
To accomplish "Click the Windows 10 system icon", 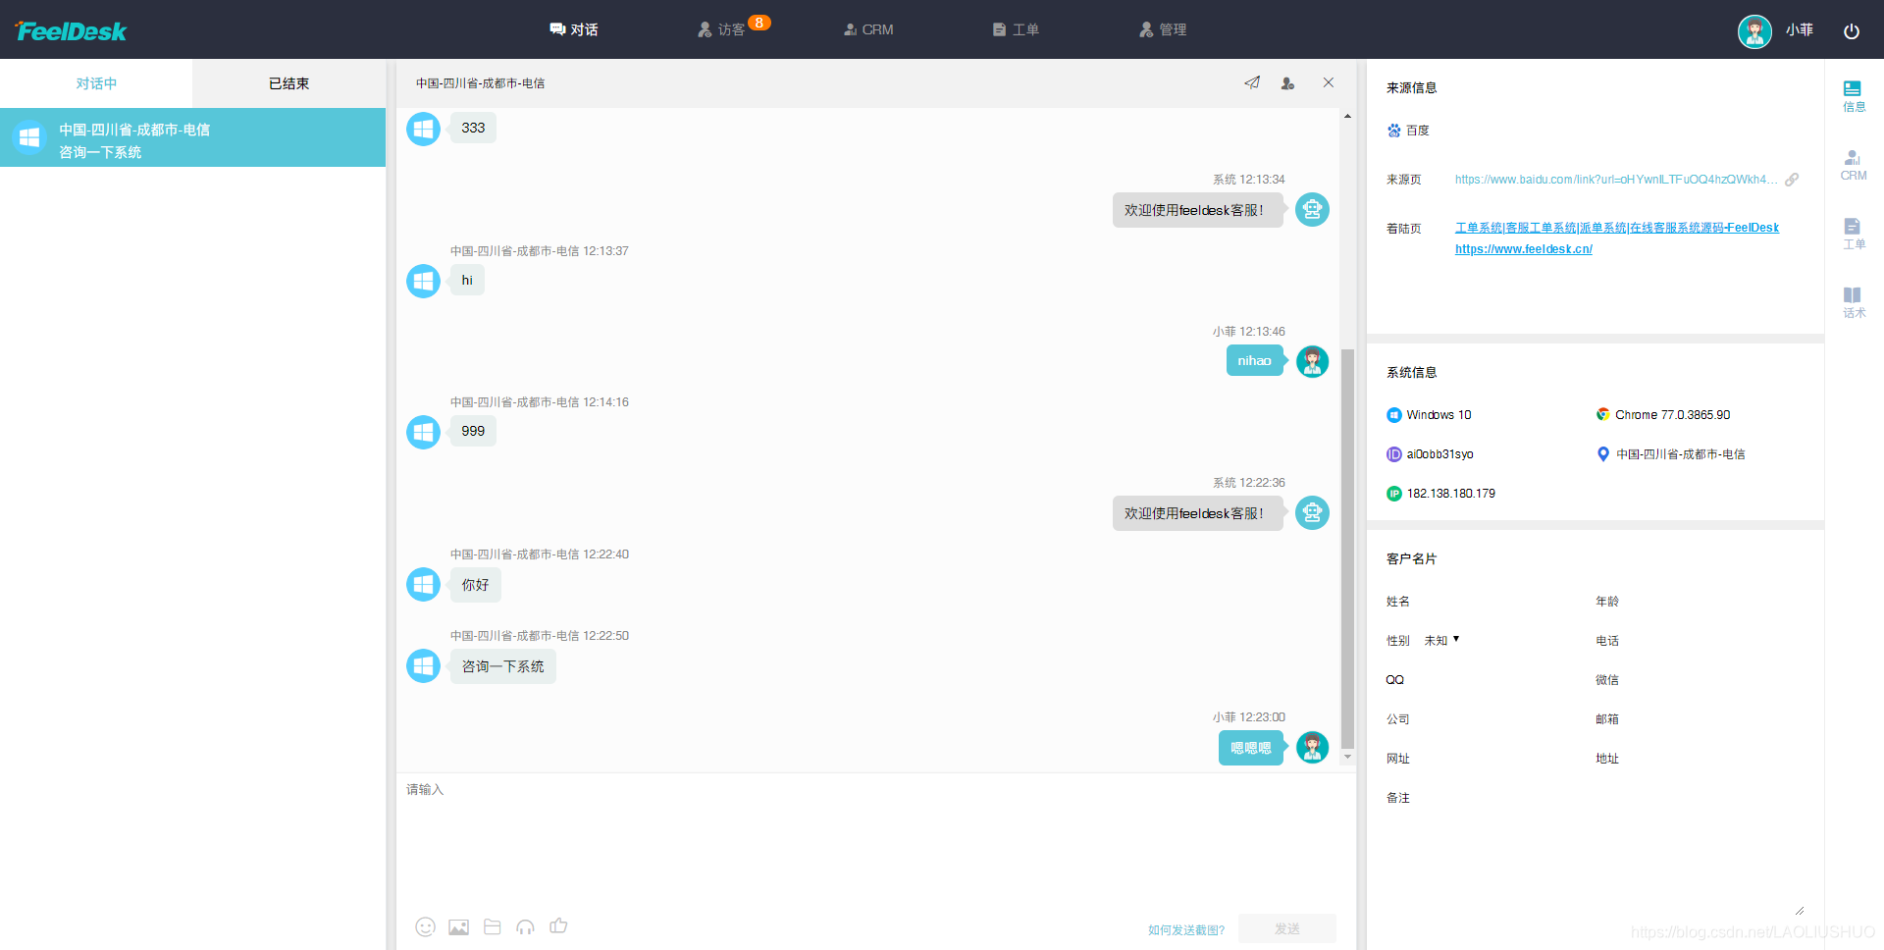I will 1393,415.
